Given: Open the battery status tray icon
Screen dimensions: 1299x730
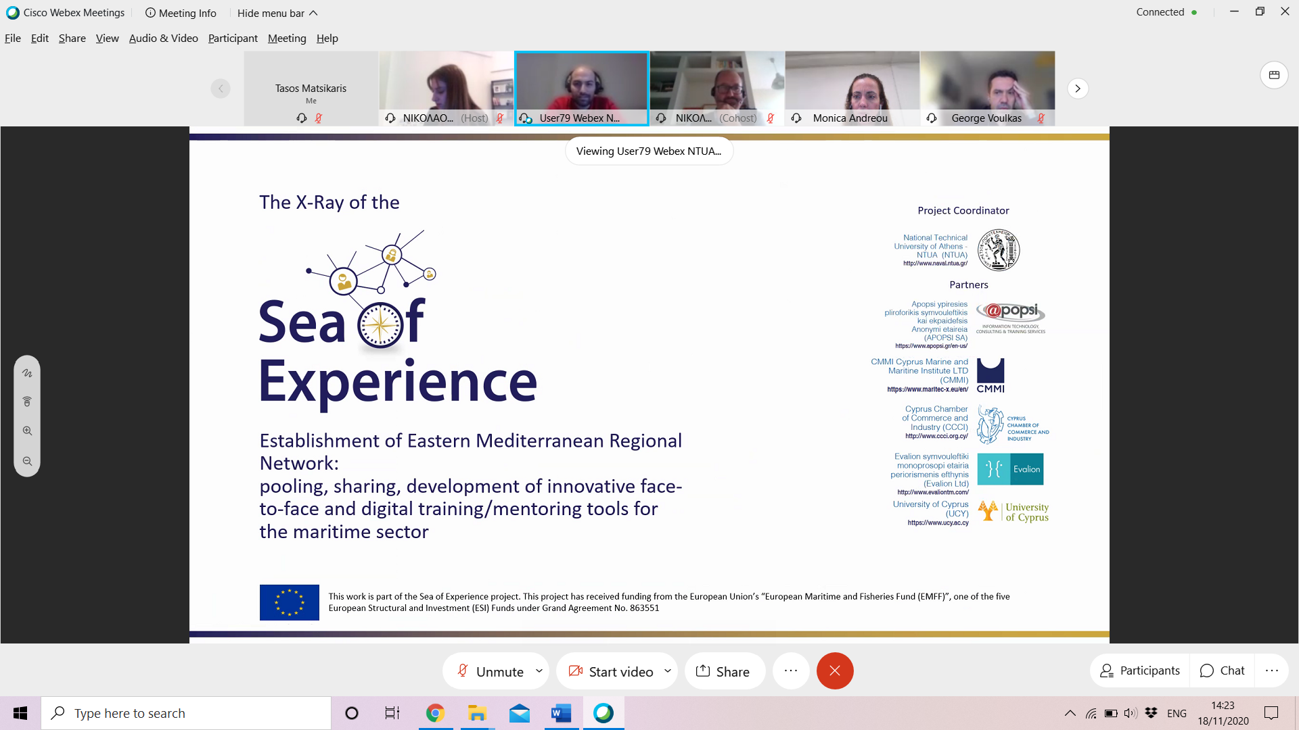Looking at the screenshot, I should point(1111,713).
